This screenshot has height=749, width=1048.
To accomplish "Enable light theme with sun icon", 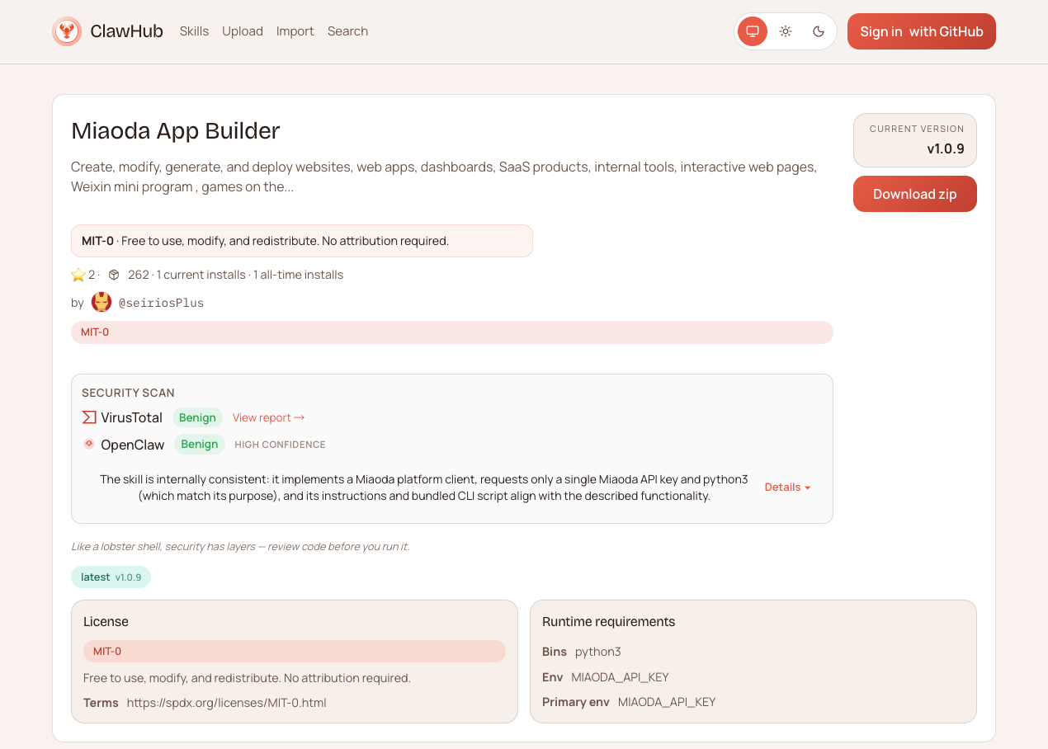I will [786, 31].
